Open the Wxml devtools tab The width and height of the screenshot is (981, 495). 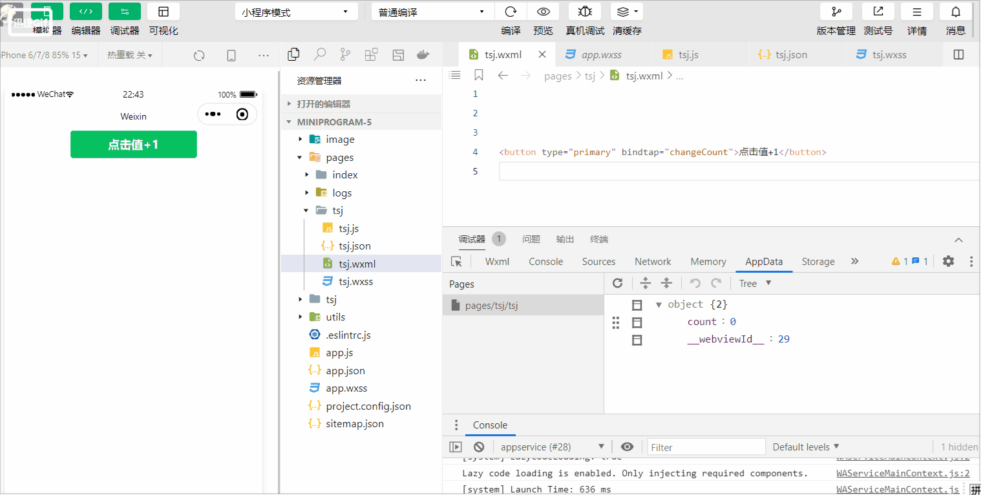pyautogui.click(x=498, y=262)
